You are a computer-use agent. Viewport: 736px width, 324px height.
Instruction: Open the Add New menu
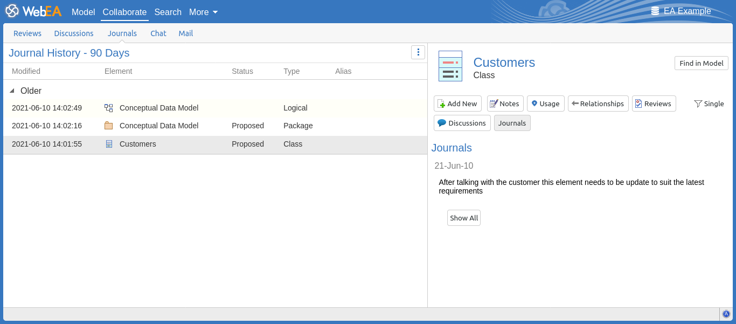(457, 104)
